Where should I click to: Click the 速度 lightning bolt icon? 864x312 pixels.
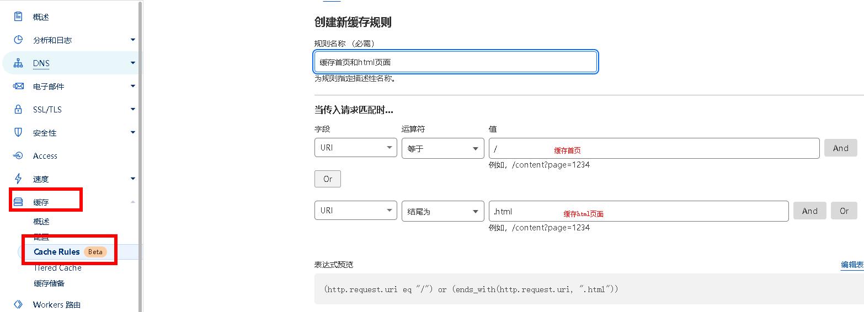(18, 179)
